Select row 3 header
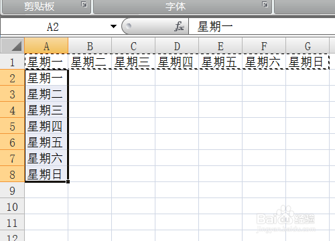The height and width of the screenshot is (241, 335). coord(12,94)
